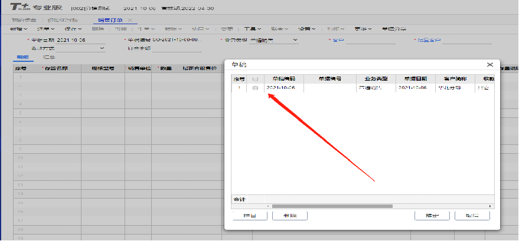Expand the 新增 toolbar dropdown
The image size is (519, 241).
click(19, 28)
